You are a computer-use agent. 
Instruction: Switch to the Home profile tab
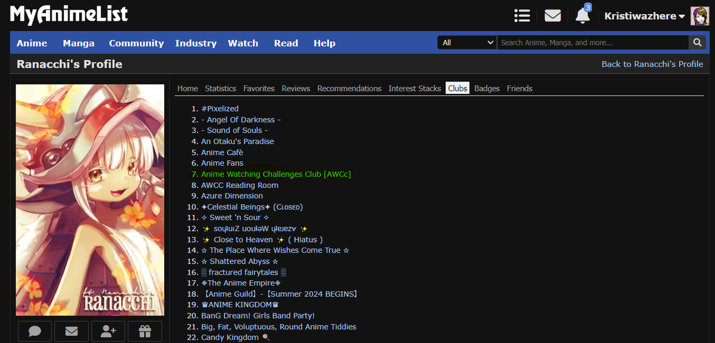(x=188, y=88)
